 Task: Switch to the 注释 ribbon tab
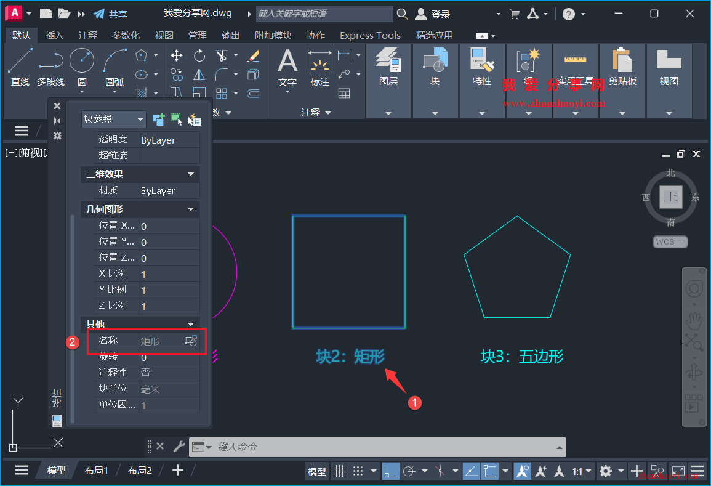[x=87, y=35]
